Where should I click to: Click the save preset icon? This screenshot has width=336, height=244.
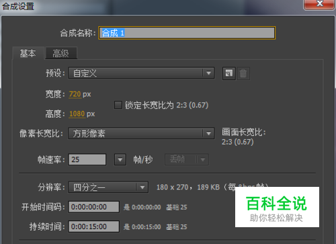click(x=228, y=73)
